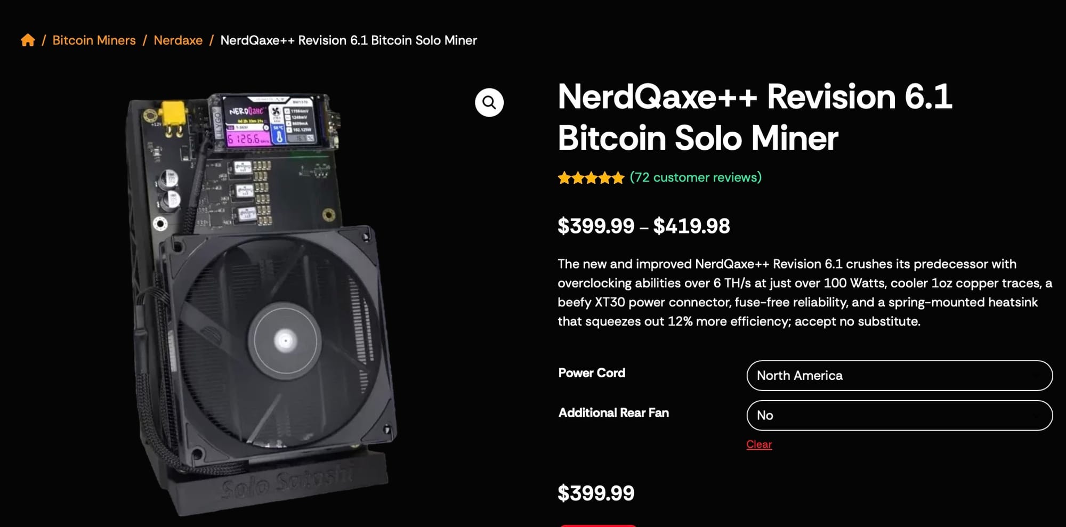Go to Bitcoin Miners breadcrumb

[94, 40]
